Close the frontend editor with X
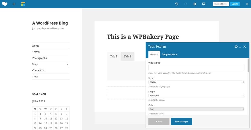 coord(247,4)
